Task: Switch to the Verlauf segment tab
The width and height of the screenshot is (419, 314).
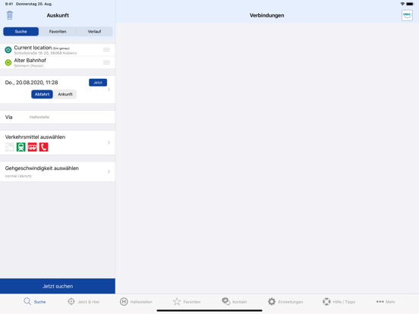Action: (x=94, y=32)
